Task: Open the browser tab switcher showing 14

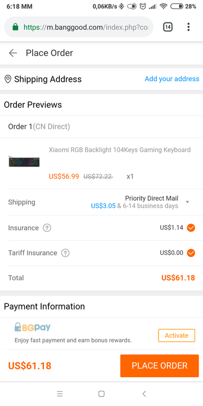Action: coord(168,27)
